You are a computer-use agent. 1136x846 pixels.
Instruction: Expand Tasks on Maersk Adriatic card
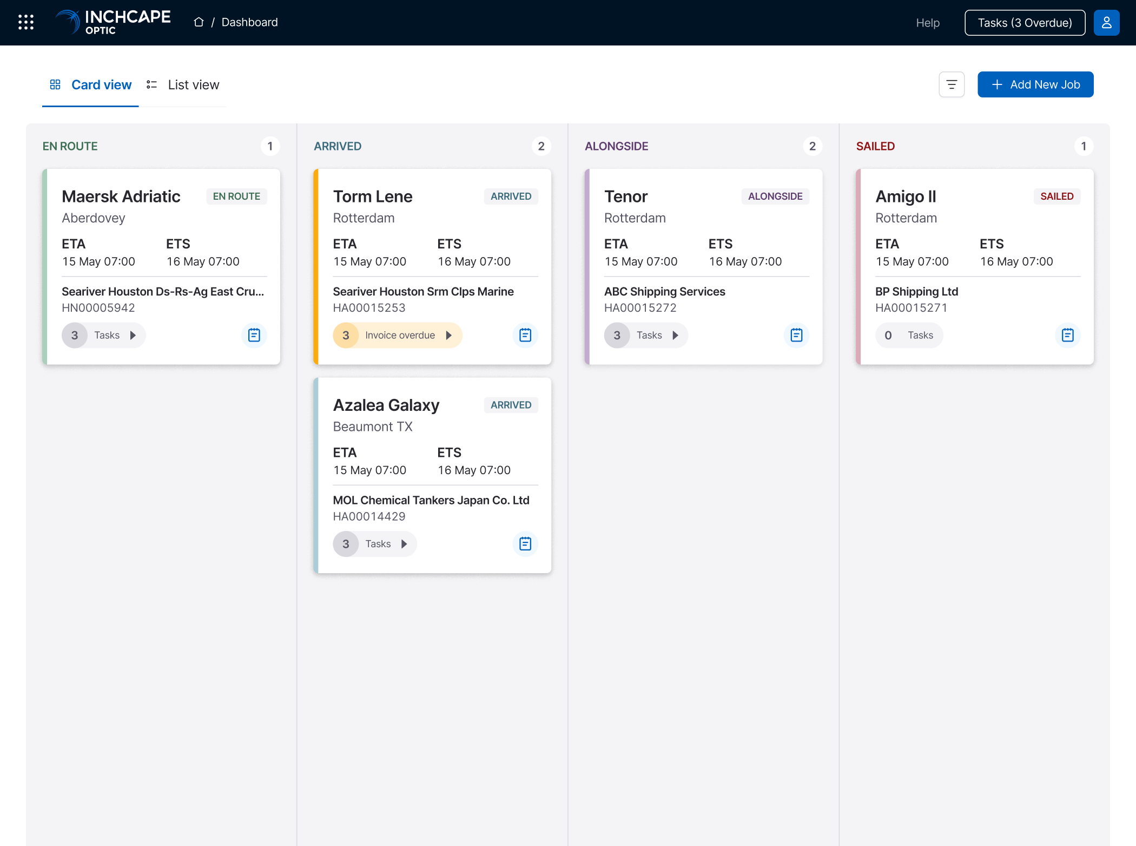pos(104,335)
